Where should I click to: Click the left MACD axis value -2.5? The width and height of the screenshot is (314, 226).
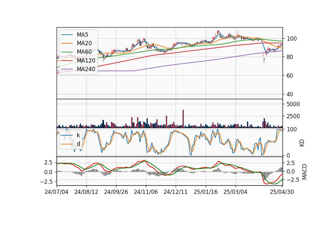coord(47,182)
